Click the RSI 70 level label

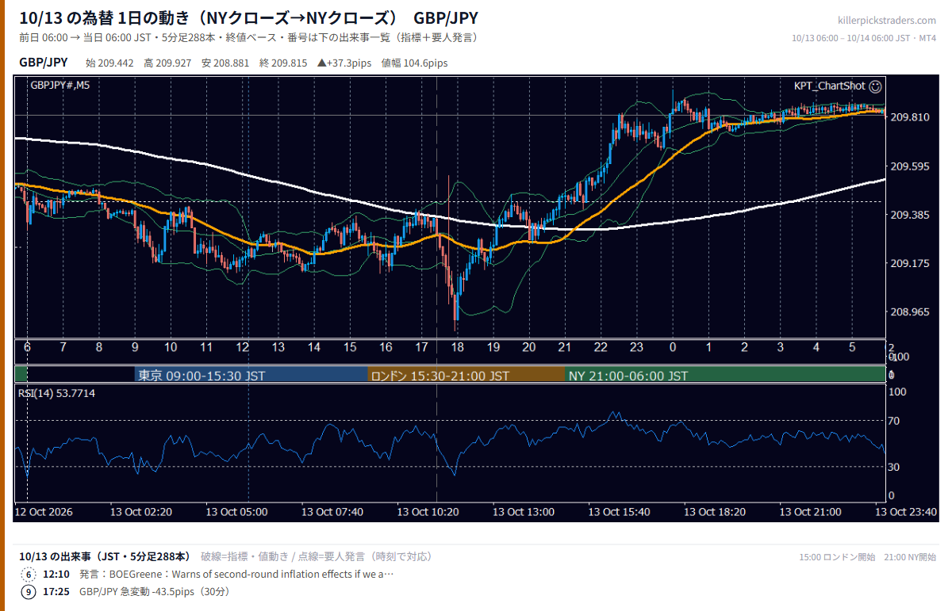point(893,421)
